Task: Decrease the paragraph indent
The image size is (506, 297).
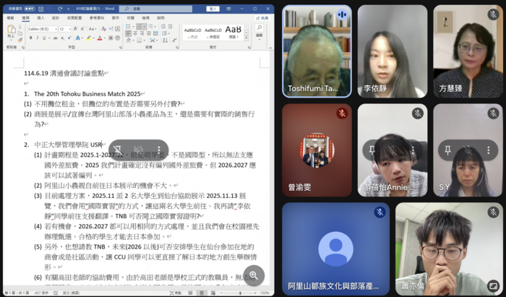Action: [163, 27]
